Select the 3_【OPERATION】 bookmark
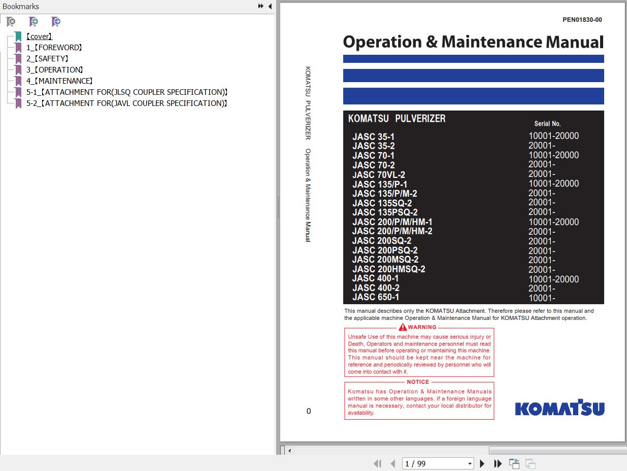627x471 pixels. (55, 70)
